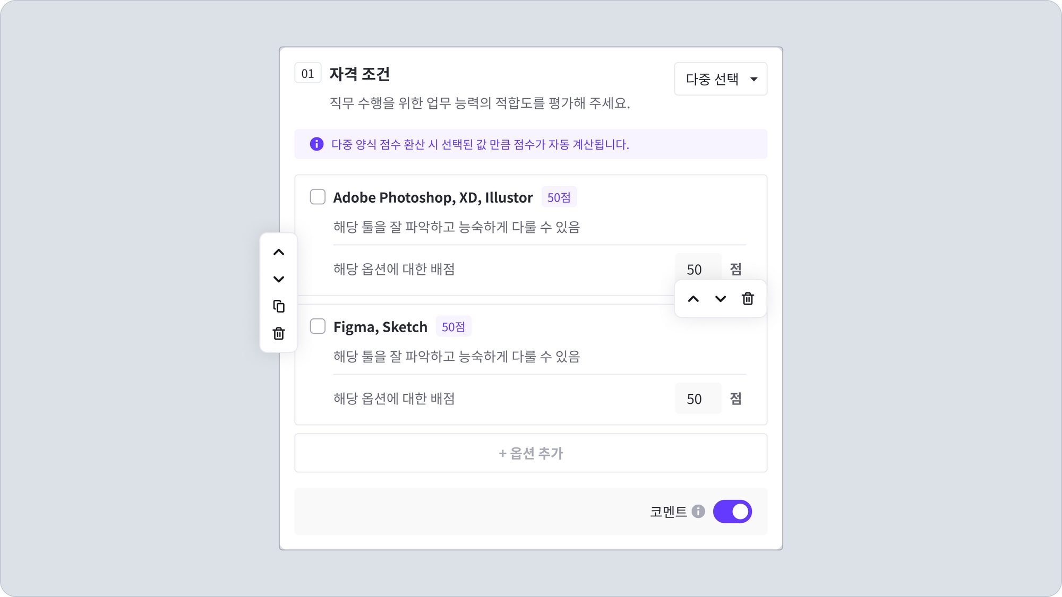Viewport: 1062px width, 597px height.
Task: Turn off the 코멘트 toggle switch
Action: click(732, 511)
